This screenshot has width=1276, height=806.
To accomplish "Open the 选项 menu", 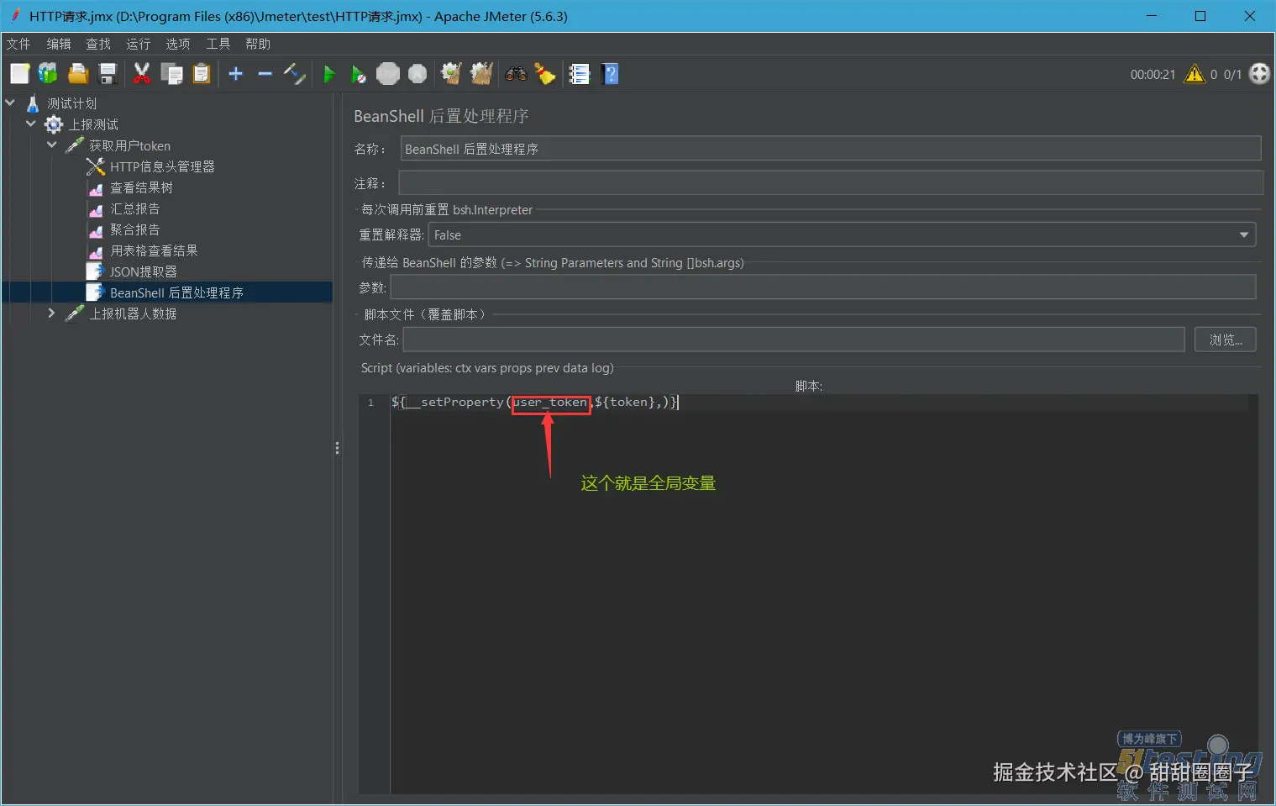I will pyautogui.click(x=178, y=44).
